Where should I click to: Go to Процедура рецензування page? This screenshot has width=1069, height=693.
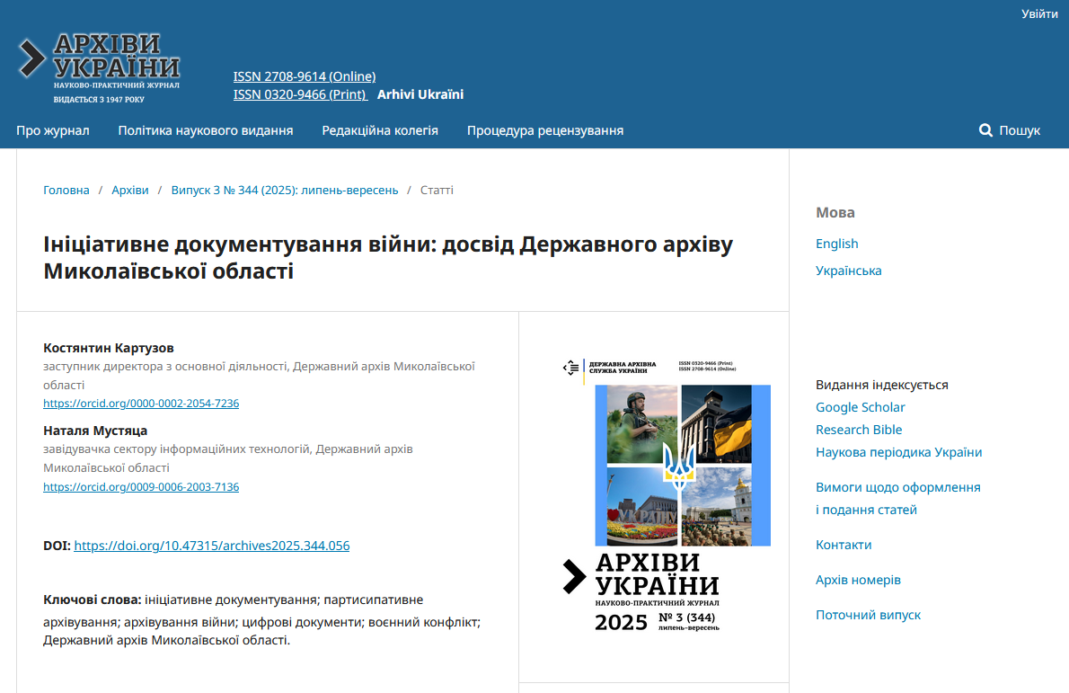pos(544,130)
